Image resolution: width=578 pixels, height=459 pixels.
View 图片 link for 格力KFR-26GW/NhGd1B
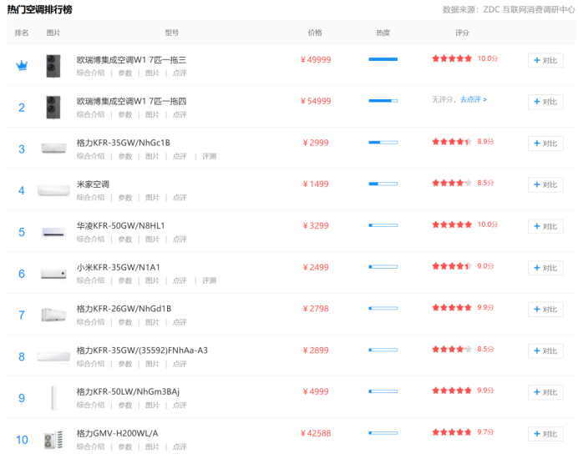pos(152,322)
